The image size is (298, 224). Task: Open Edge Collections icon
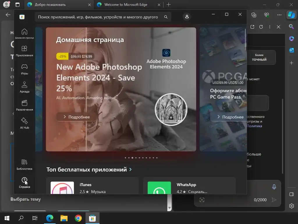pos(254,15)
